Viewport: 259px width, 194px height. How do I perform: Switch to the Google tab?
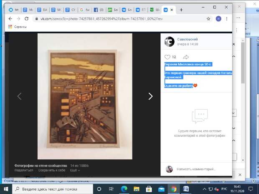coord(85,10)
